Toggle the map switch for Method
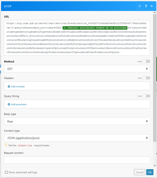This screenshot has width=157, height=178. coord(146,61)
